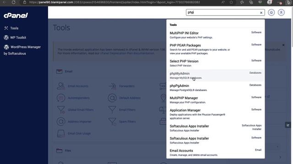Click the Global Email Filters funnel icon
Image resolution: width=293 pixels, height=164 pixels.
click(x=61, y=110)
